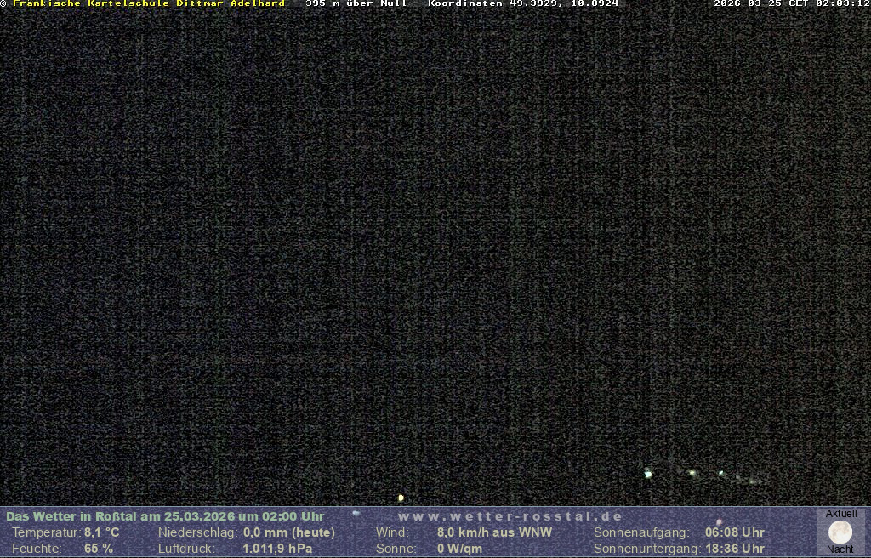Click the copyright symbol in the header
The width and height of the screenshot is (871, 558).
point(3,4)
